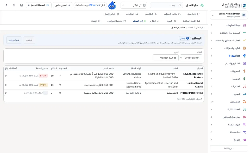Click the عميل جديد button
Image resolution: width=250 pixels, height=153 pixels.
coord(14,40)
